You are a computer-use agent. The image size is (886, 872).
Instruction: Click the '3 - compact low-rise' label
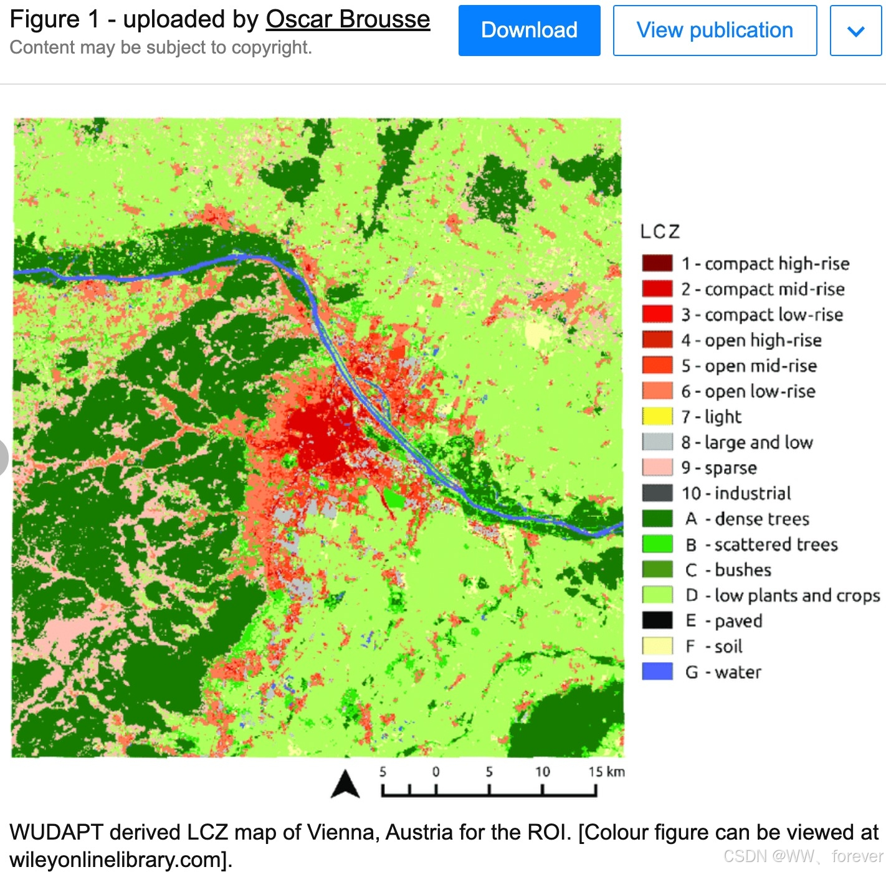coord(762,315)
